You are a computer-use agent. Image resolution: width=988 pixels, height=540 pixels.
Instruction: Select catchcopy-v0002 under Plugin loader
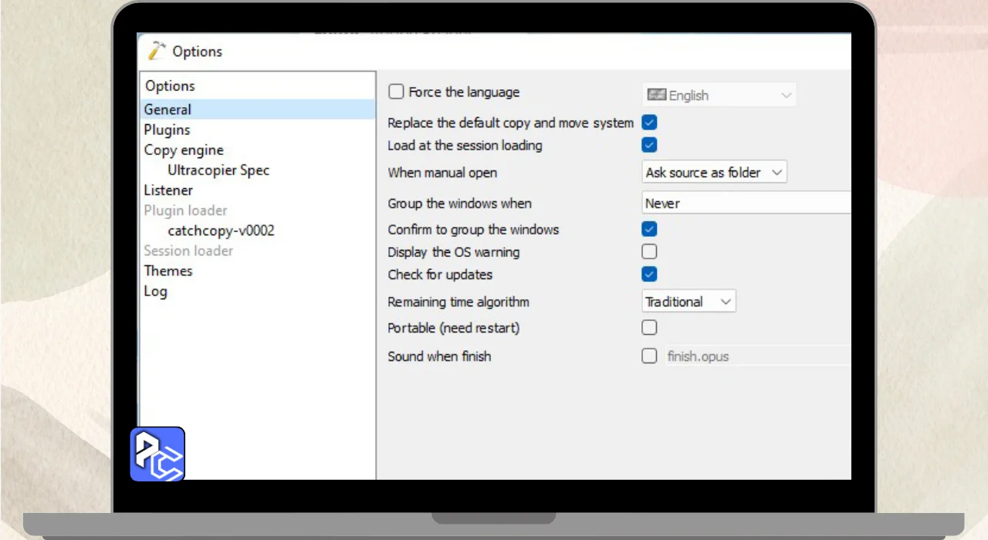click(221, 230)
